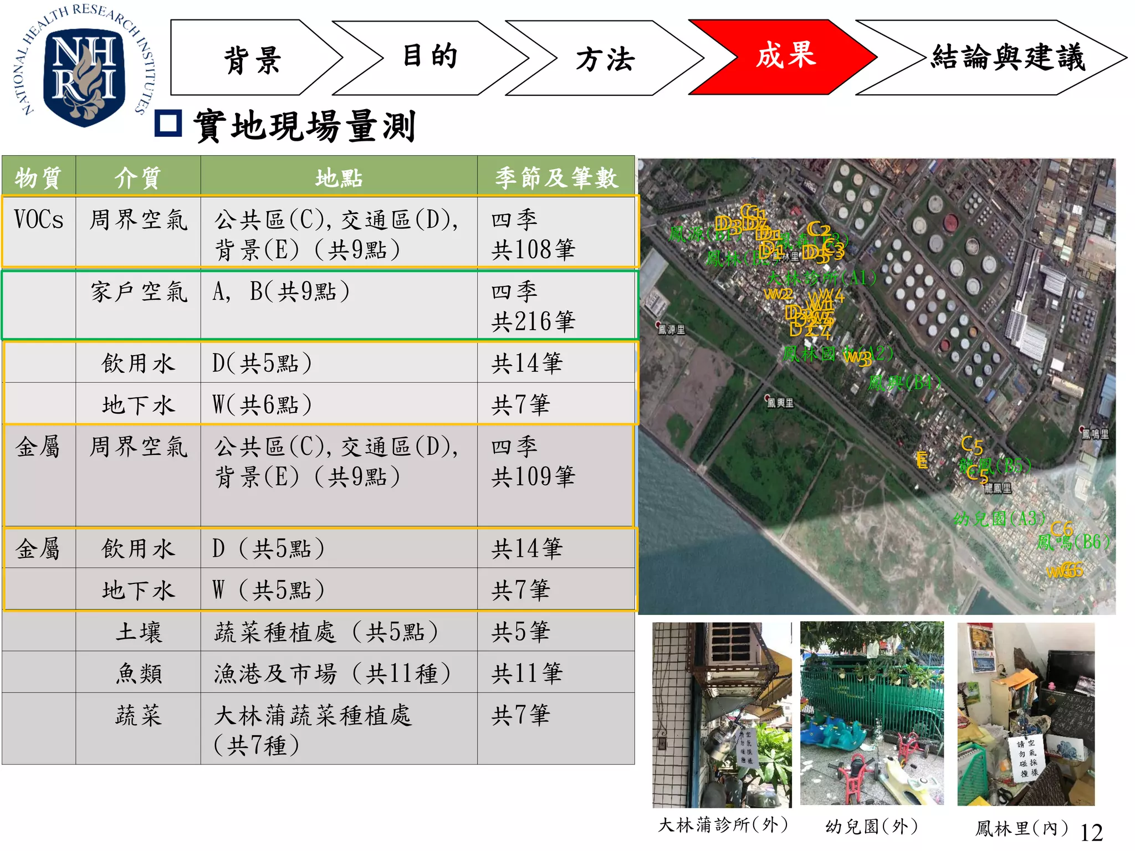The image size is (1135, 851).
Task: Click the 四季 共216筆 cell
Action: (556, 306)
